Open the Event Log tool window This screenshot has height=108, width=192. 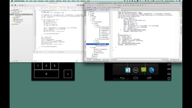[165, 60]
